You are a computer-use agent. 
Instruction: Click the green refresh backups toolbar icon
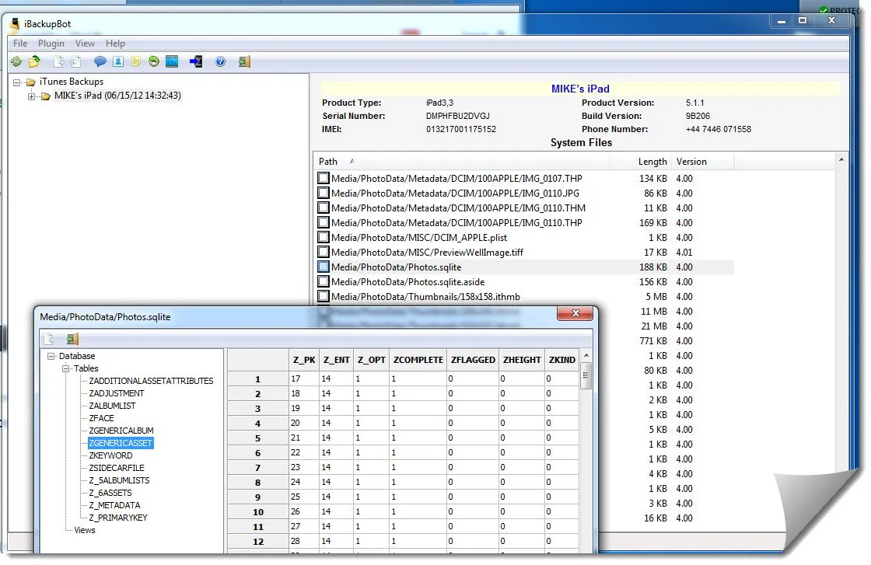[16, 62]
